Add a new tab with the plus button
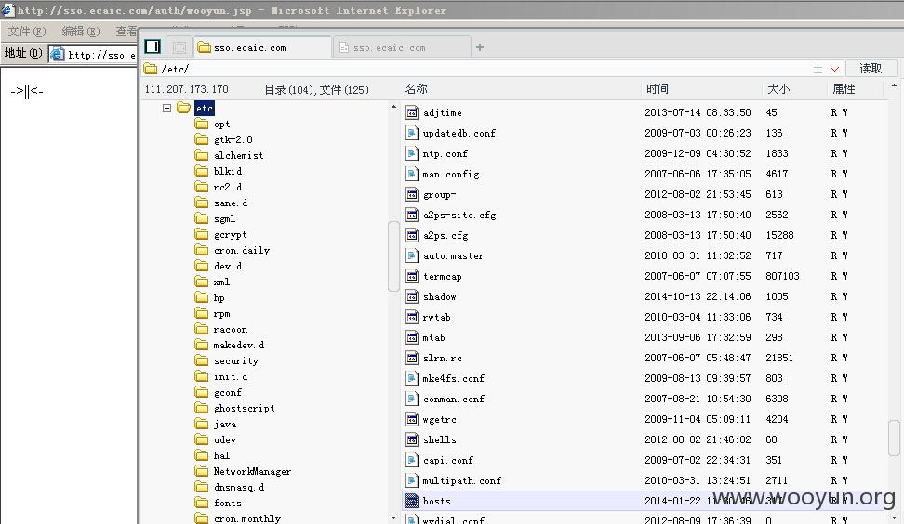This screenshot has height=524, width=904. coord(480,47)
